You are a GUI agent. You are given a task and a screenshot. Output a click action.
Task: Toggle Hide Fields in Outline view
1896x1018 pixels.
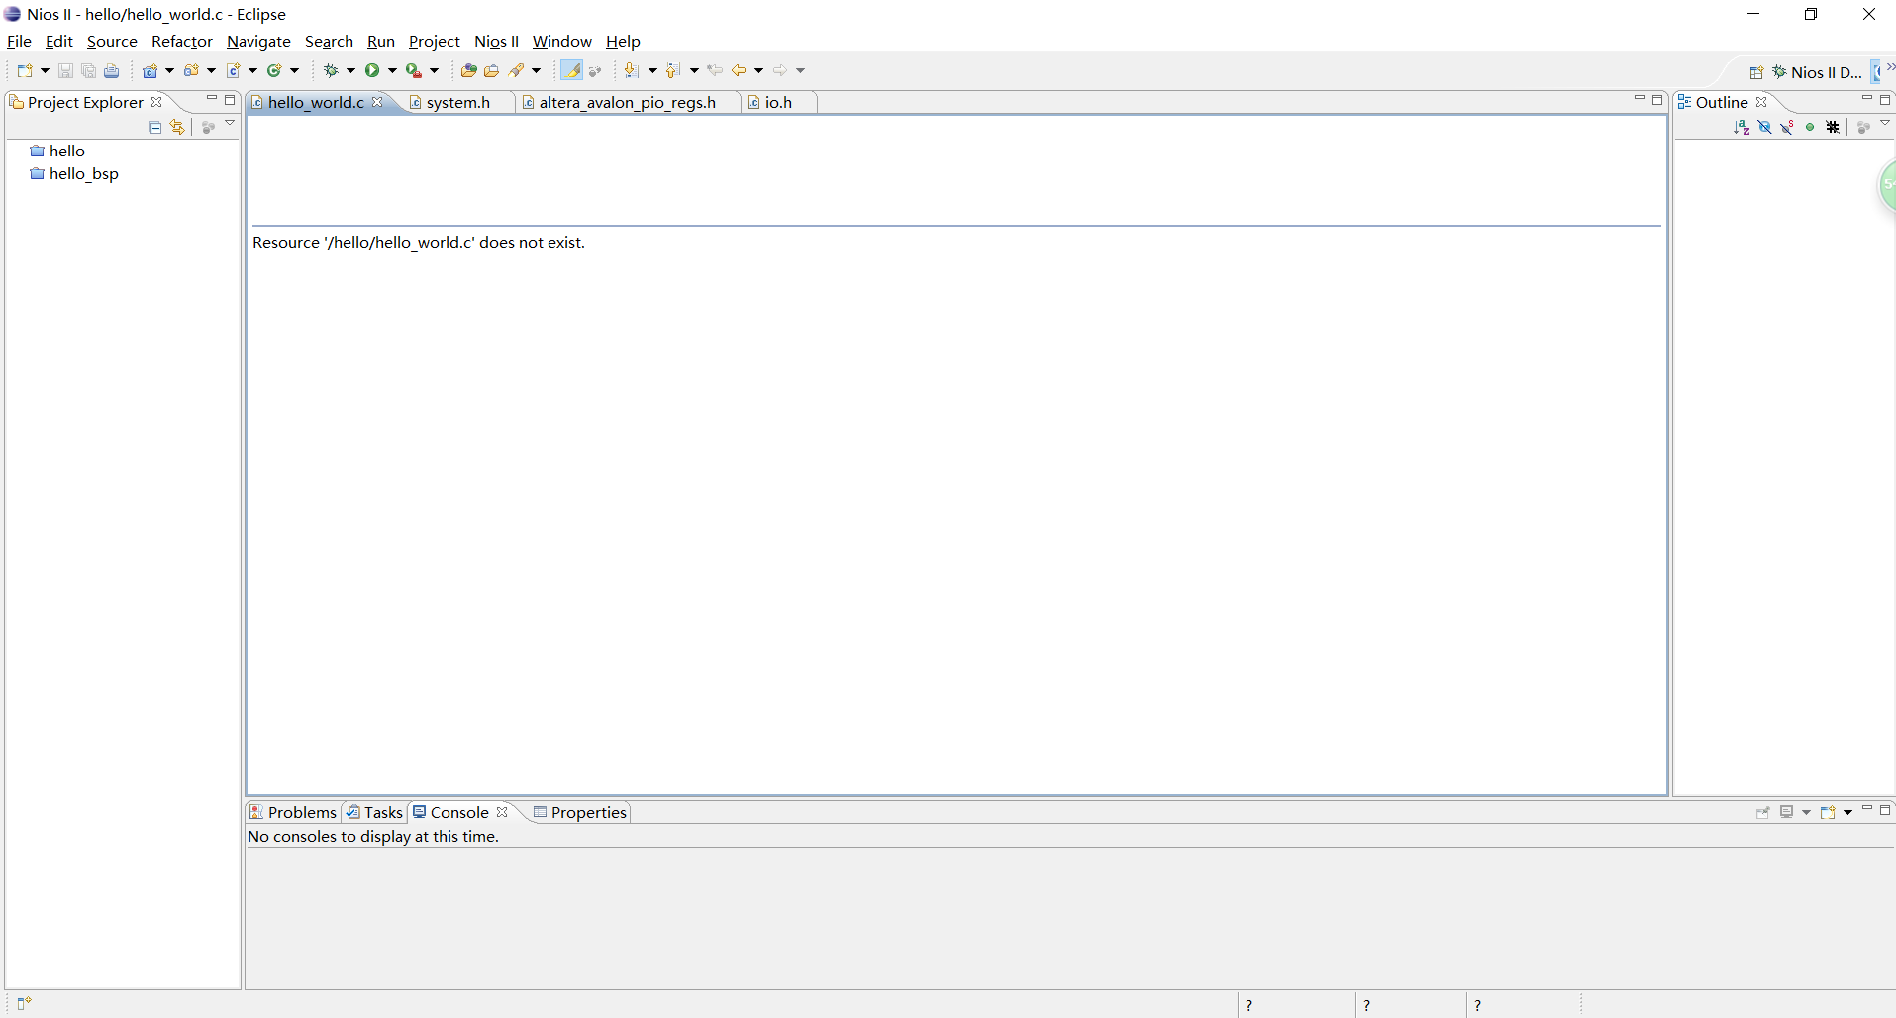tap(1764, 127)
